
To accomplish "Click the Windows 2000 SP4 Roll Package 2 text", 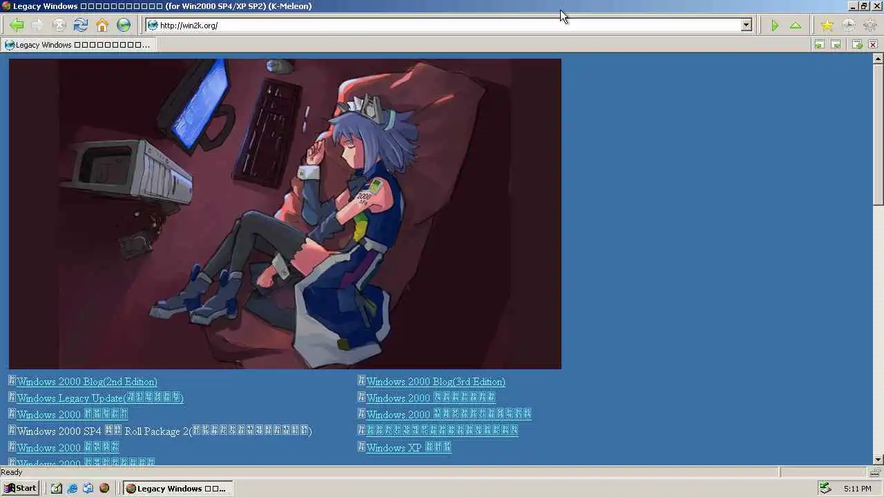I will click(x=164, y=431).
